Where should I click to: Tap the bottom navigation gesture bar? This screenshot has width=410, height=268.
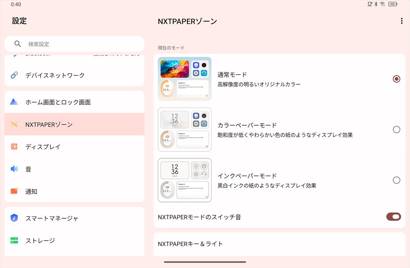tap(205, 262)
